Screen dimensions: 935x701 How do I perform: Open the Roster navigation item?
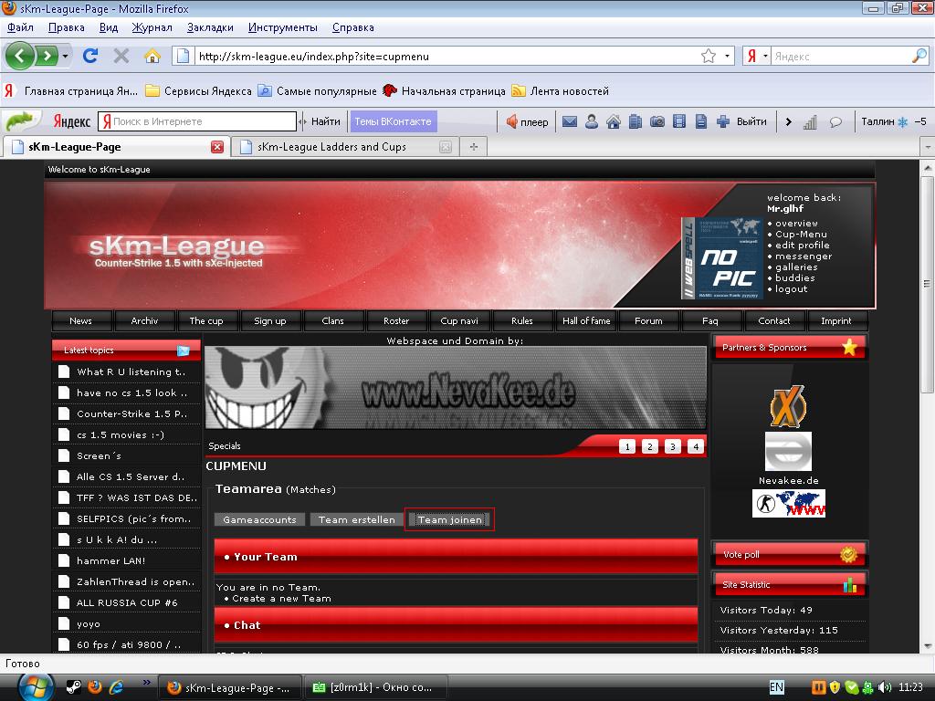pyautogui.click(x=396, y=320)
